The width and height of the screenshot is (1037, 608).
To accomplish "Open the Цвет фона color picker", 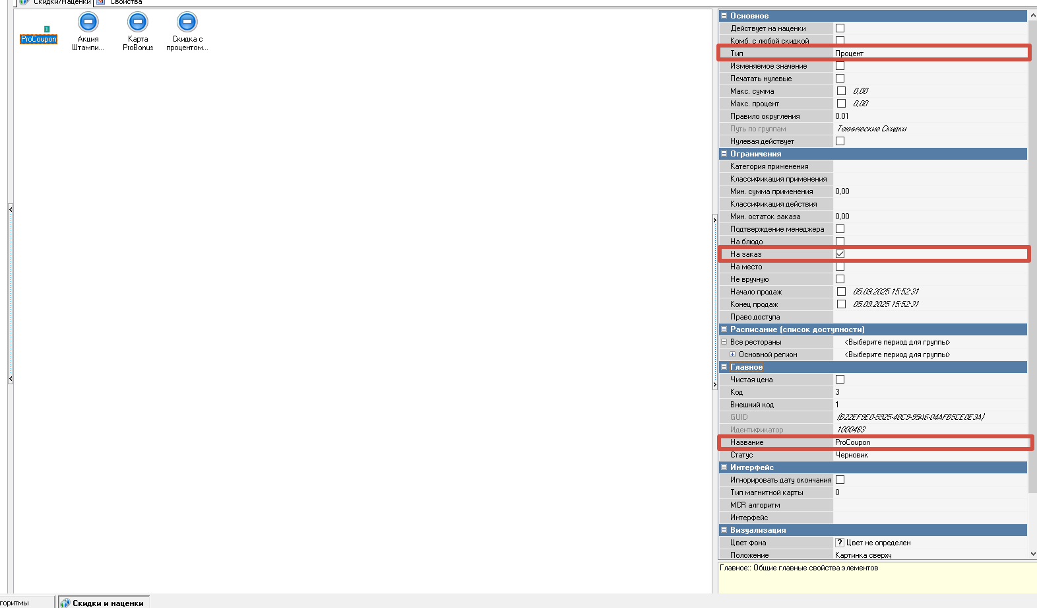I will coord(840,543).
